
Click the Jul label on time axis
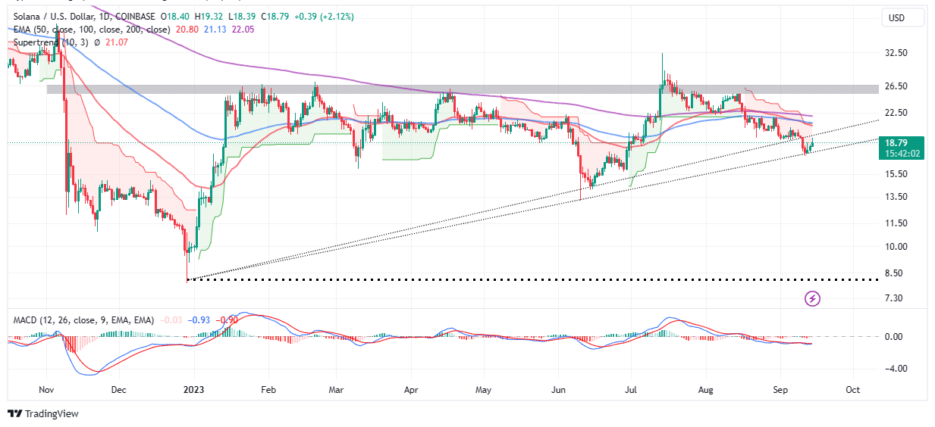point(631,390)
